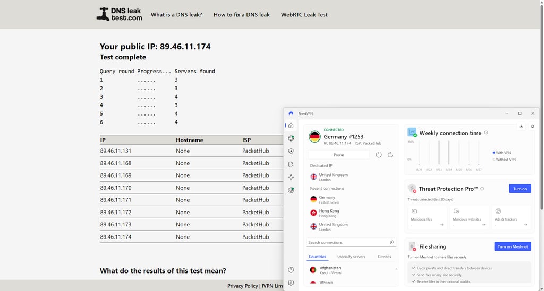Click the Hostname column header
Screen dimensions: 544x291
point(190,140)
